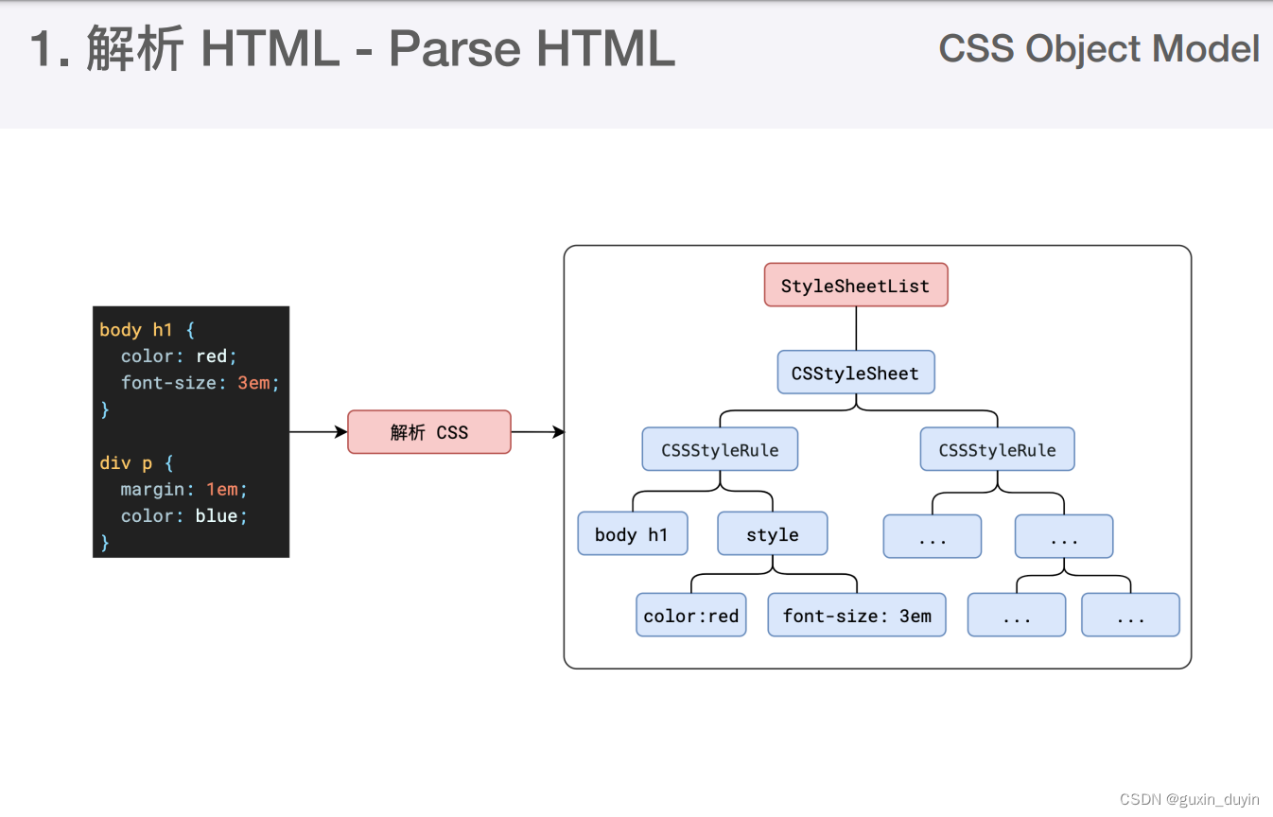This screenshot has height=817, width=1273.
Task: Click the code line color: blue;
Action: coord(184,516)
